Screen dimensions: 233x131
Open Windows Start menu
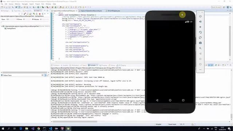point(3,128)
